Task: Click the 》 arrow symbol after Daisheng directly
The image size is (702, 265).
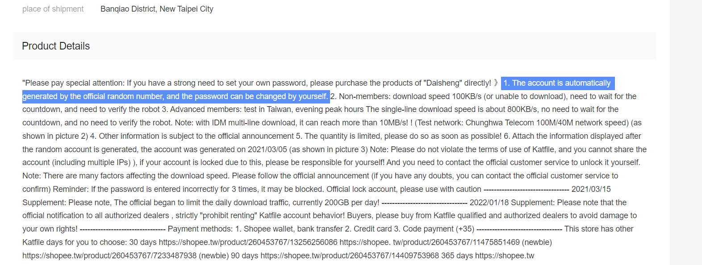Action: pyautogui.click(x=496, y=83)
